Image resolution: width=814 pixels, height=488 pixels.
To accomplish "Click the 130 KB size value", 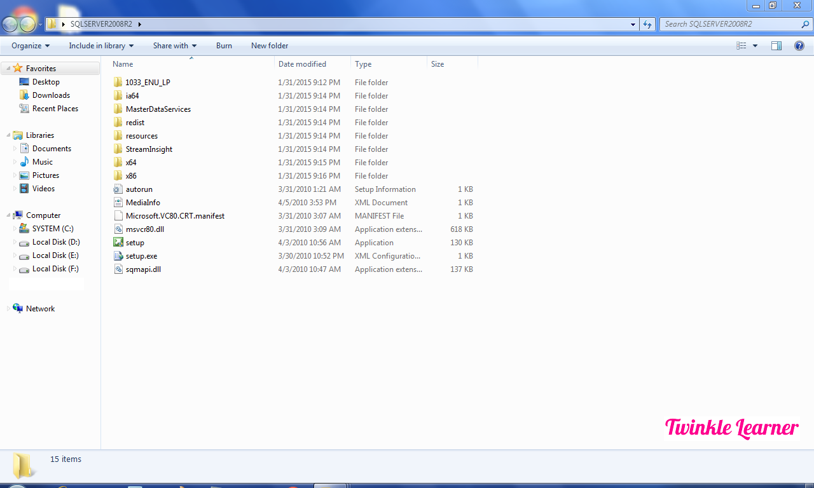I will pyautogui.click(x=462, y=243).
